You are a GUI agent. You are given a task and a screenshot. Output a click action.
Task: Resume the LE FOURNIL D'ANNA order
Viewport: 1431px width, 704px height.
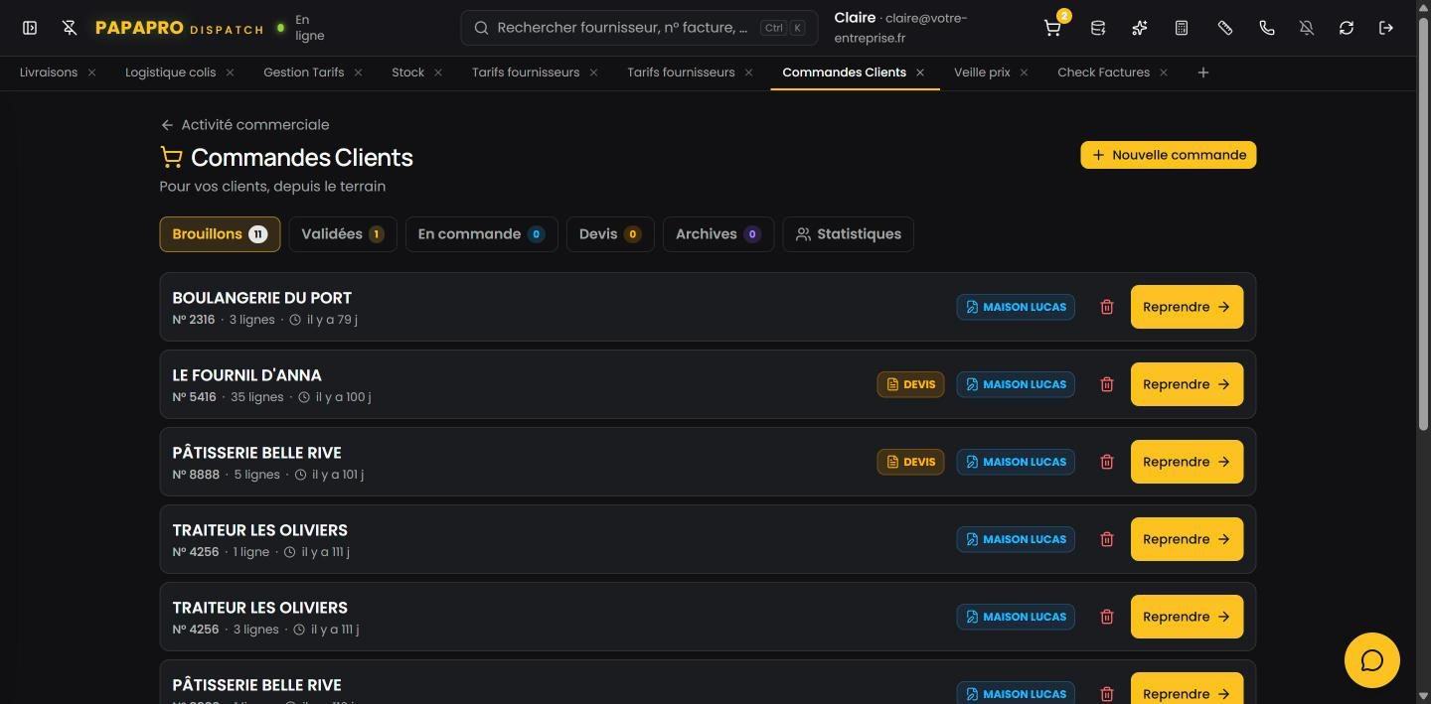tap(1187, 384)
